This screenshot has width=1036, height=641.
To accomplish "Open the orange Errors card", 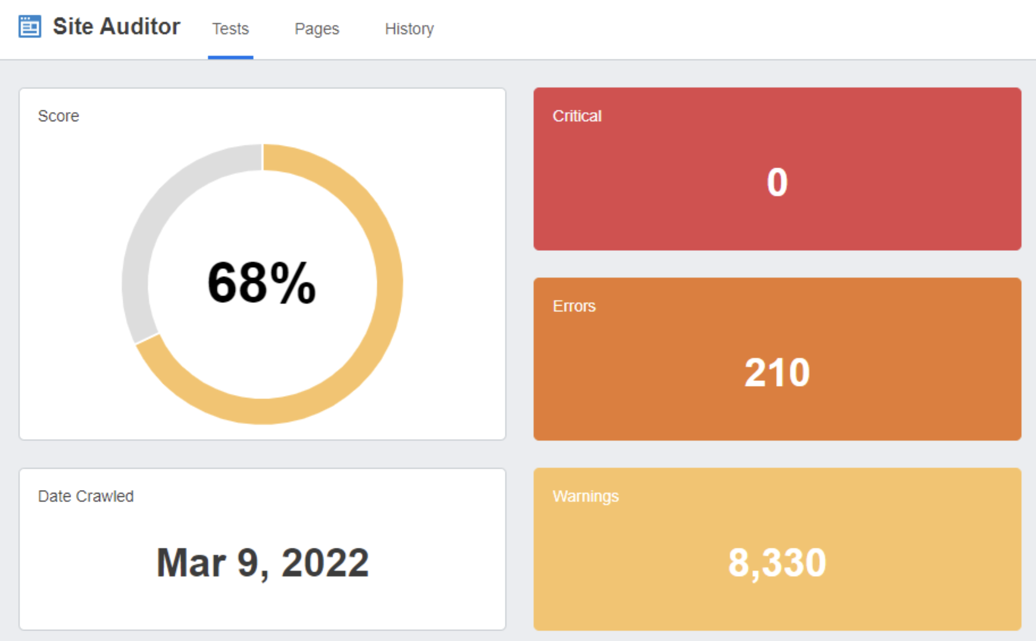I will coord(777,359).
